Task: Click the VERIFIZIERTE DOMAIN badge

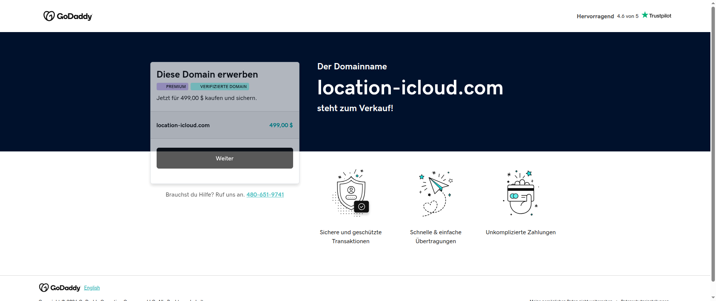Action: coord(220,87)
